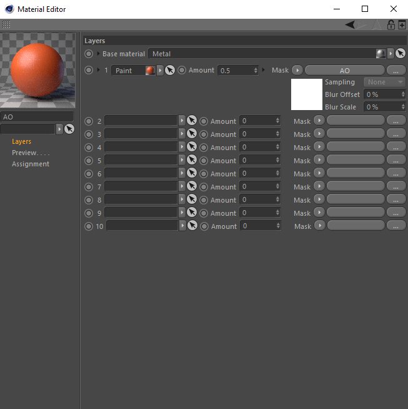The image size is (408, 409).
Task: Click the pick cursor icon in layer 6
Action: tap(192, 173)
